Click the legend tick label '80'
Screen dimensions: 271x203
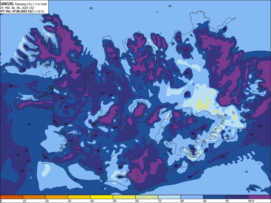coord(182,201)
